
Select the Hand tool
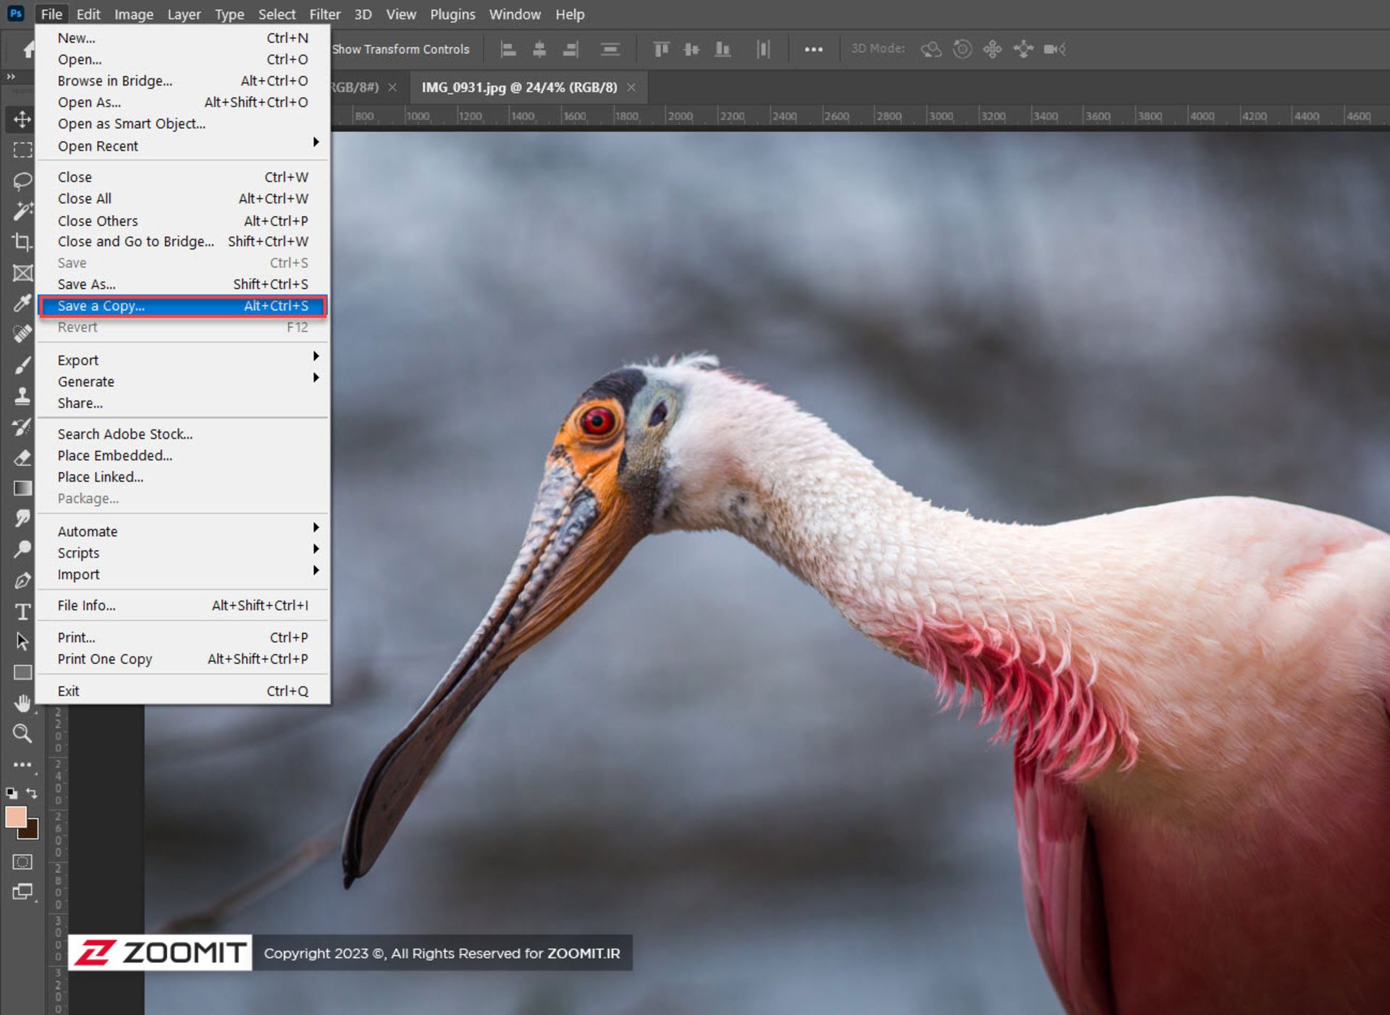22,703
